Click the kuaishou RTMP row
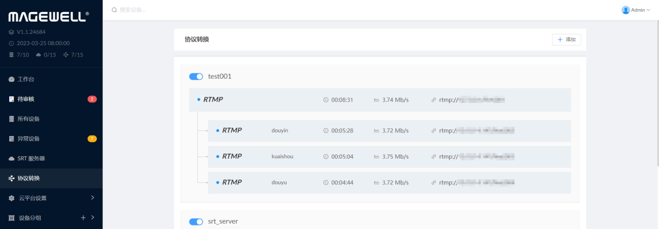 click(x=390, y=157)
